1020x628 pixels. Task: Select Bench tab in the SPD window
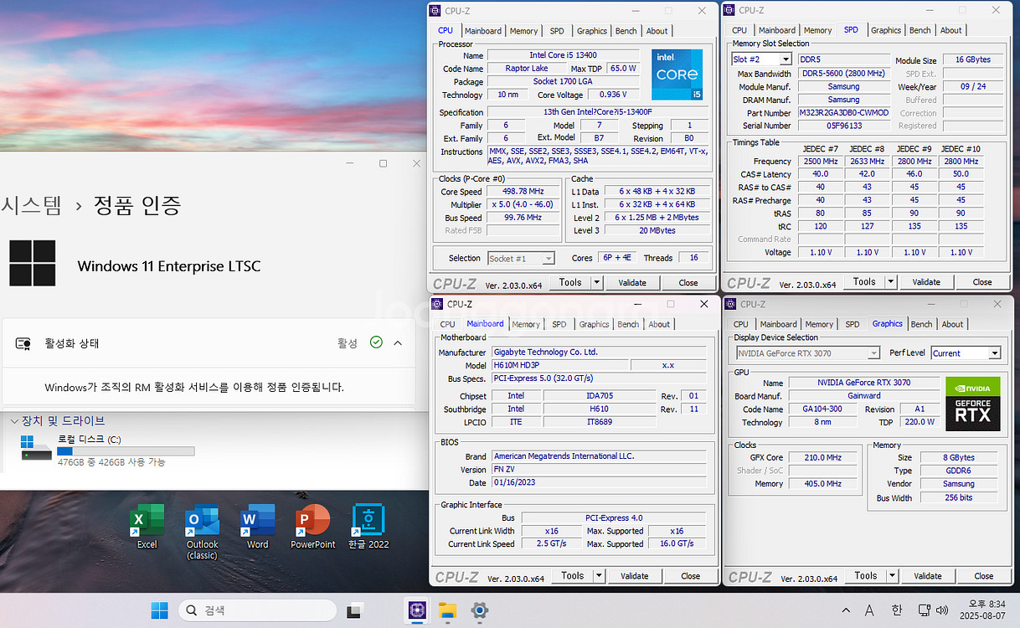(920, 30)
